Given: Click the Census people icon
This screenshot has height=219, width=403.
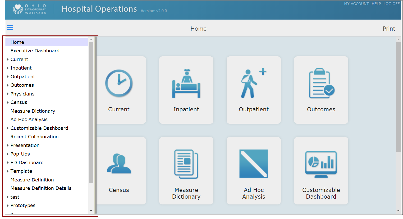Looking at the screenshot, I should click(119, 163).
